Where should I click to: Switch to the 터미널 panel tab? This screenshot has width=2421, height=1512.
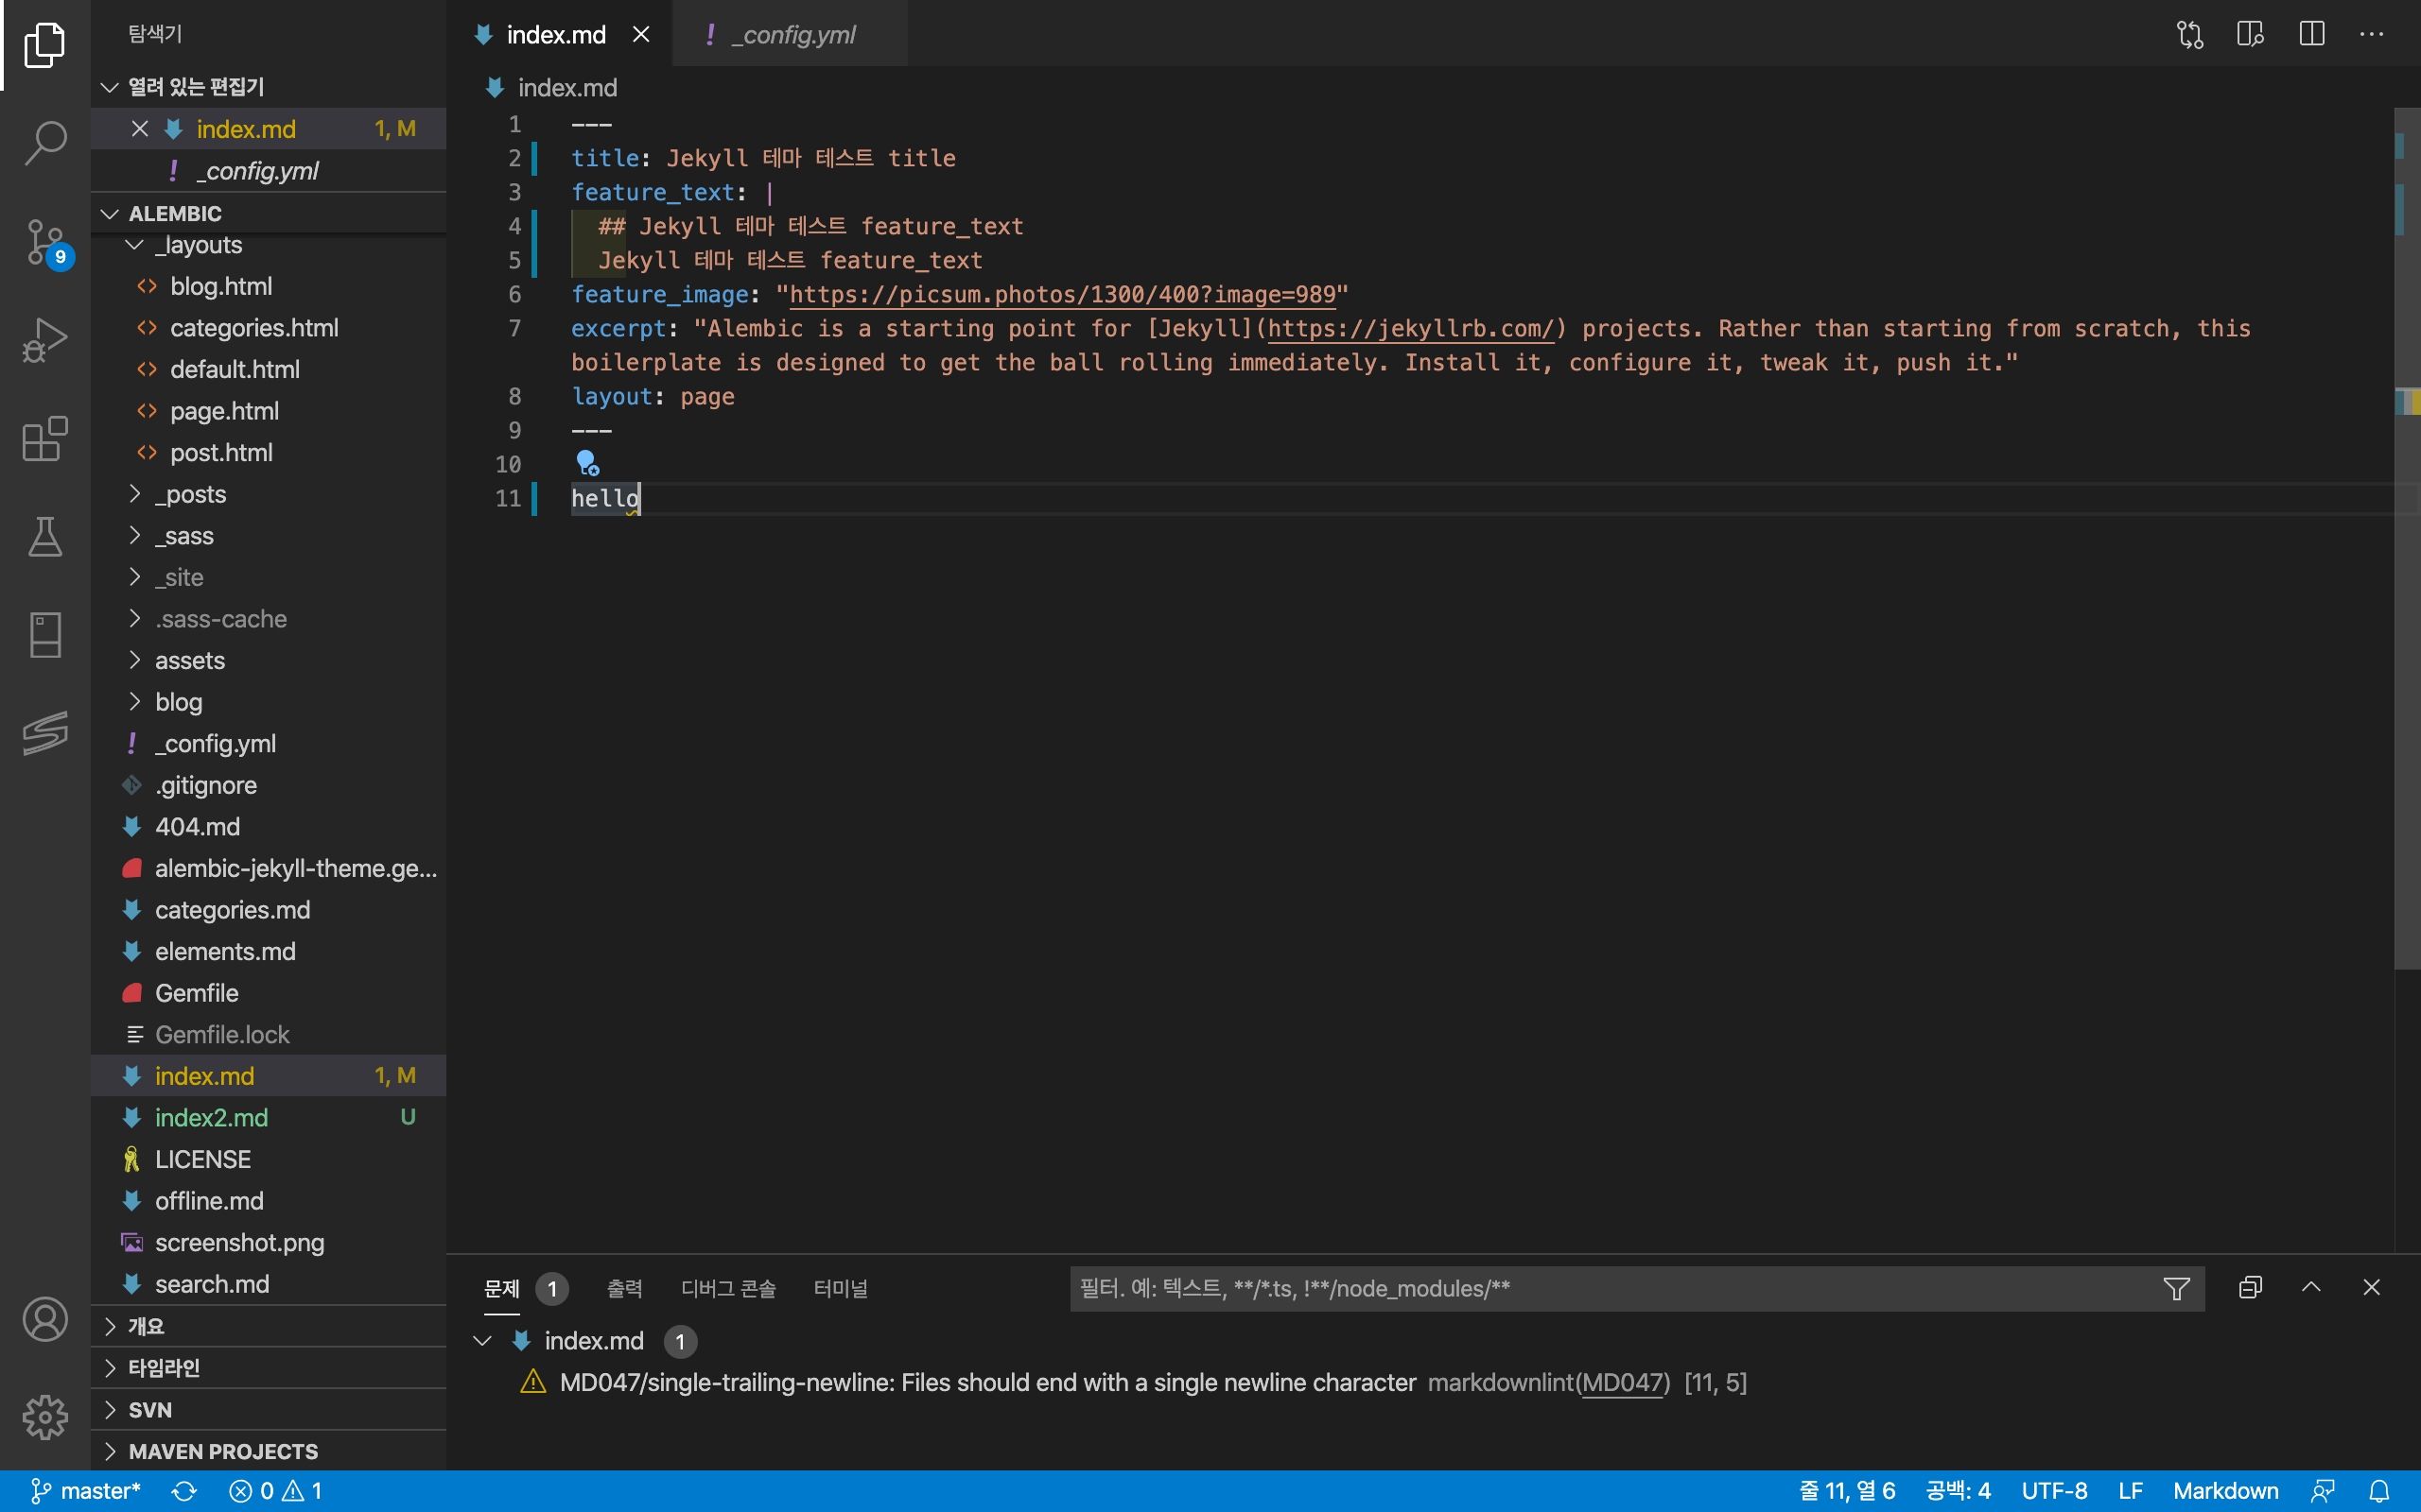[x=841, y=1289]
